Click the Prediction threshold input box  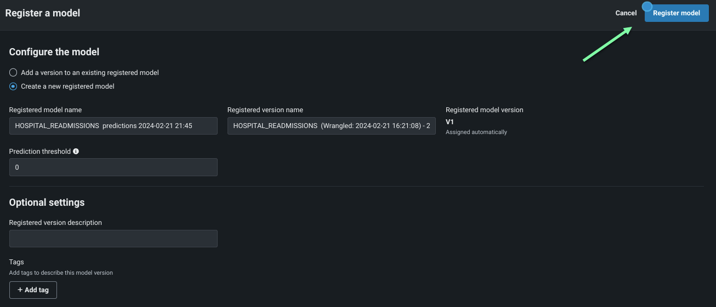click(113, 167)
